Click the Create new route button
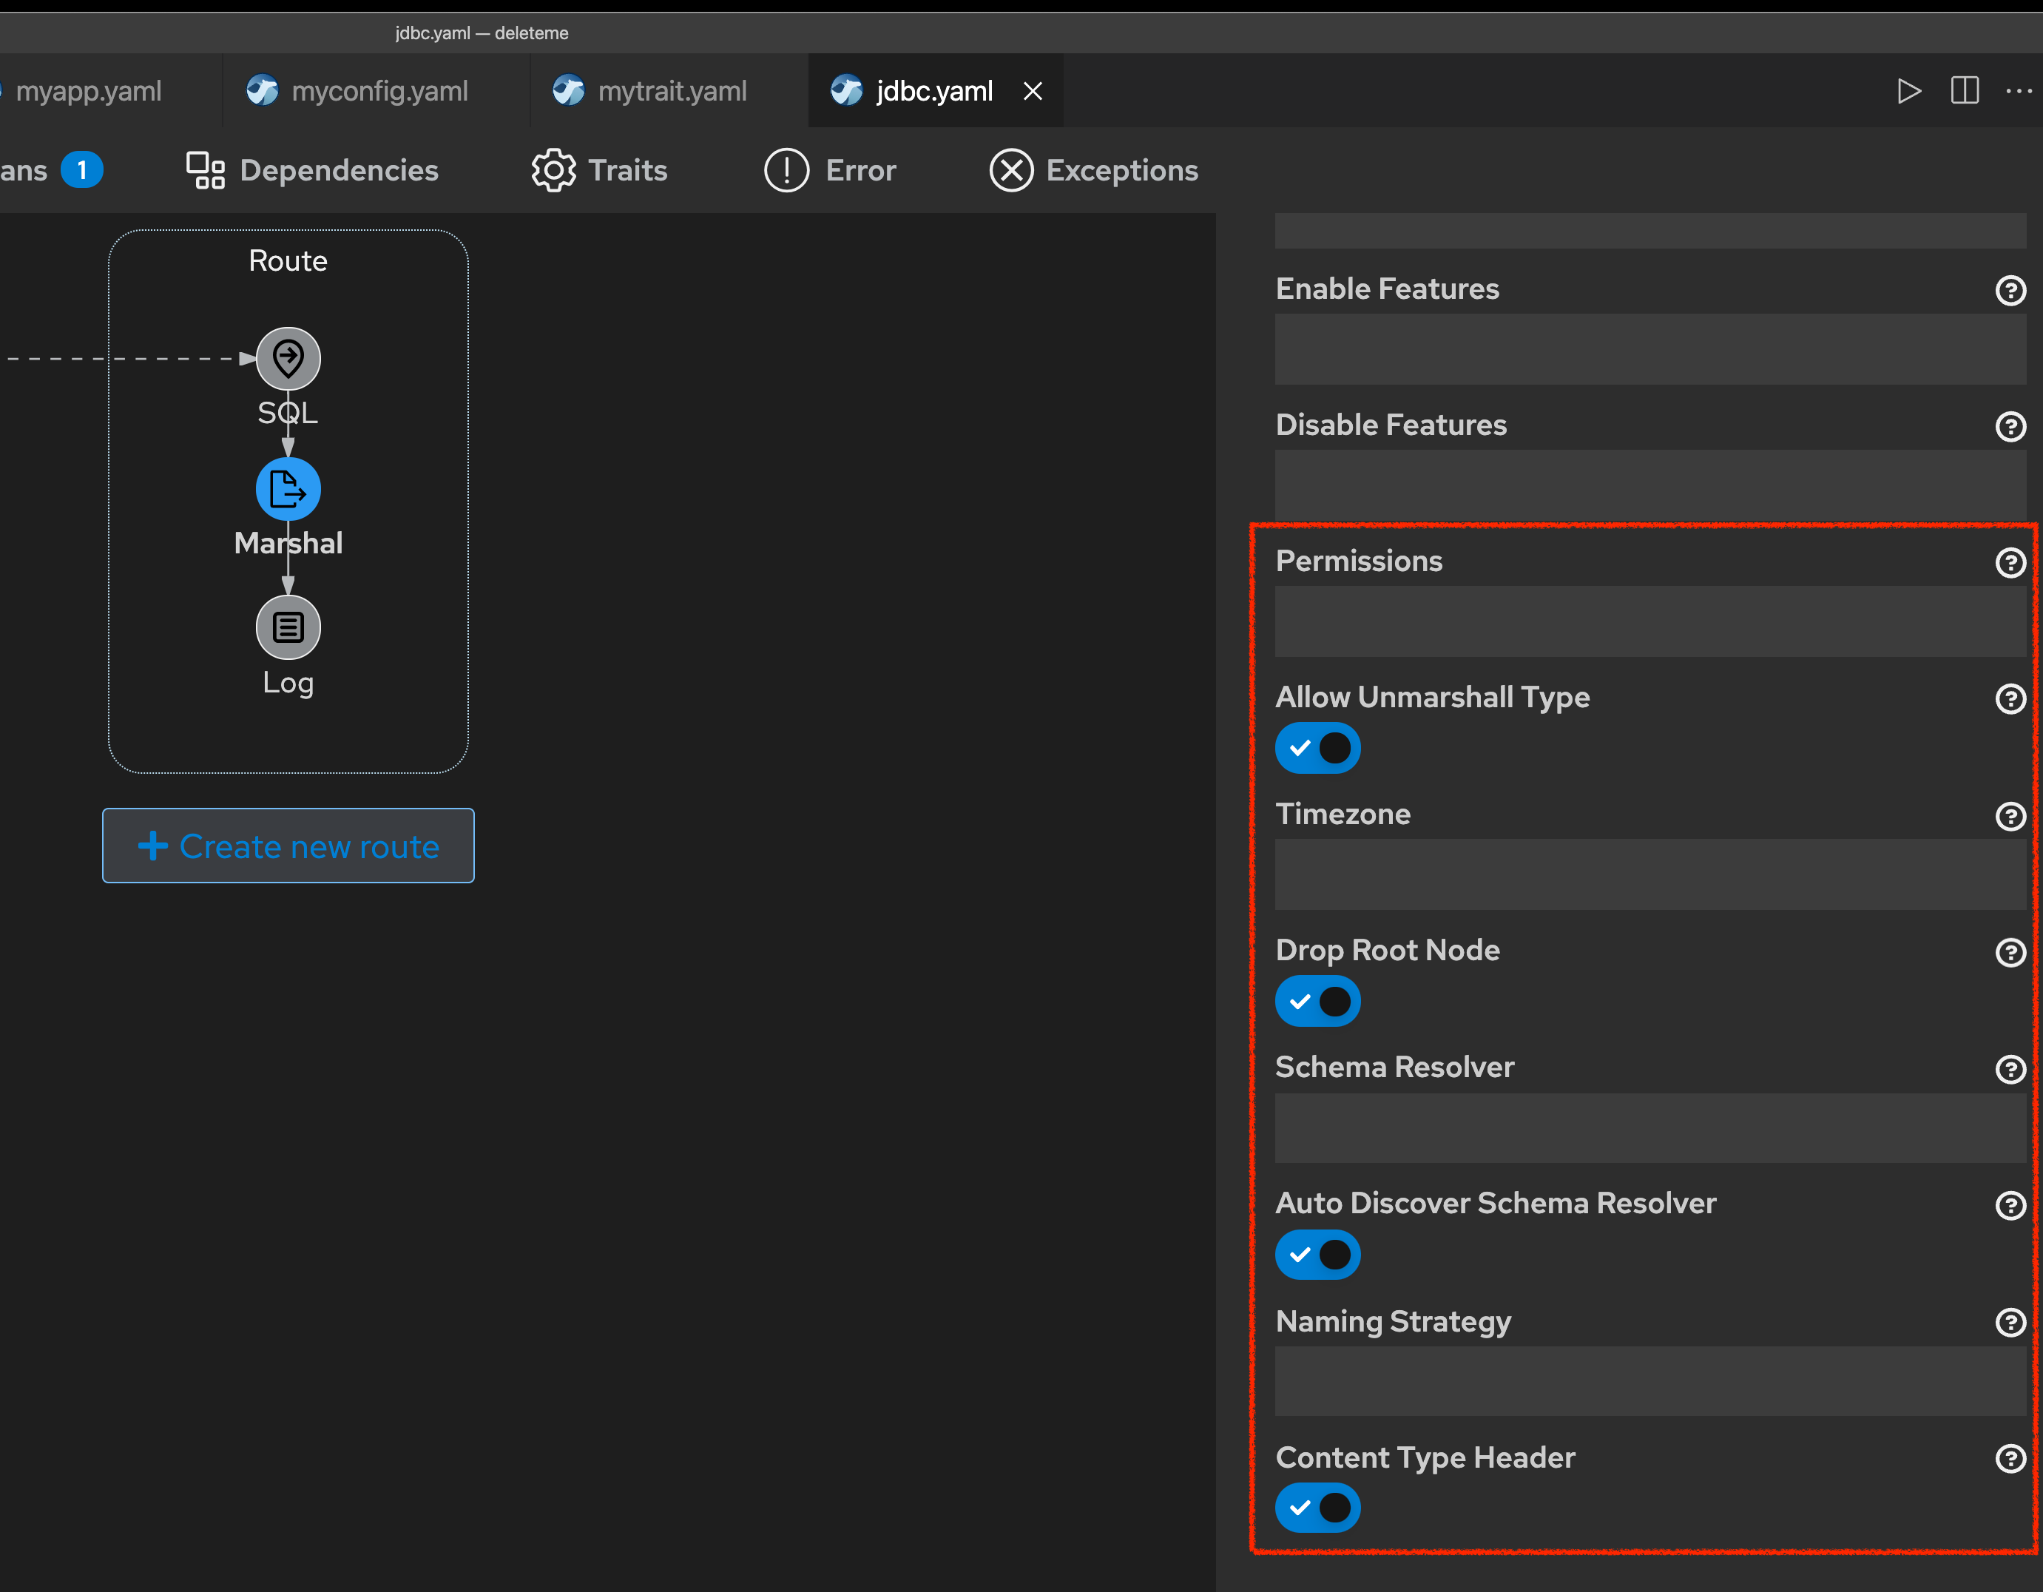 287,846
